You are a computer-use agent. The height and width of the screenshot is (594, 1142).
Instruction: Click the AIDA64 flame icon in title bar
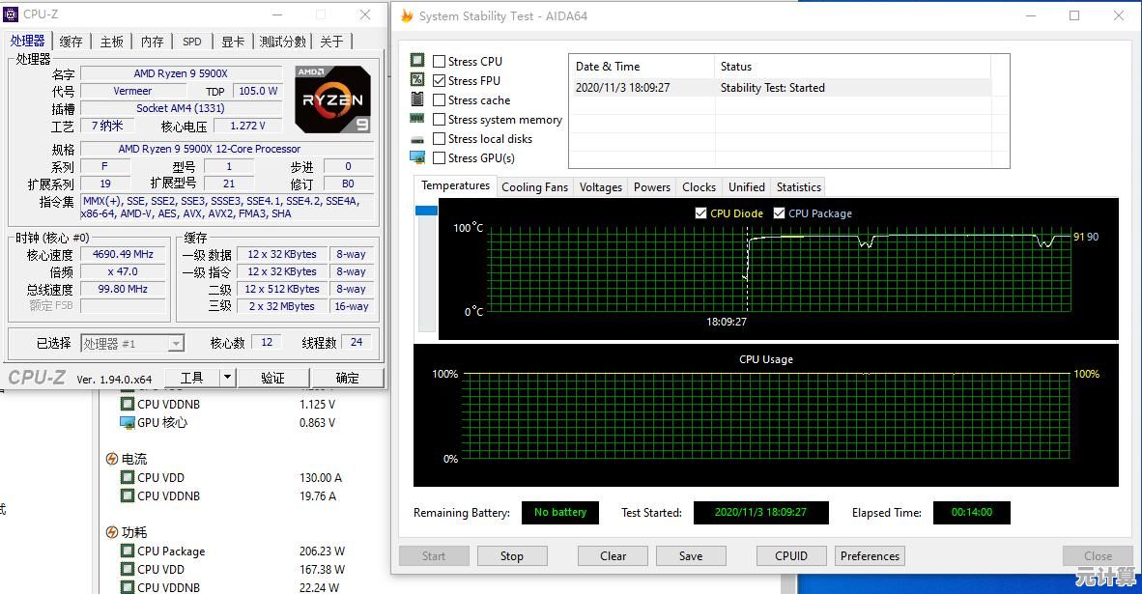[x=407, y=15]
